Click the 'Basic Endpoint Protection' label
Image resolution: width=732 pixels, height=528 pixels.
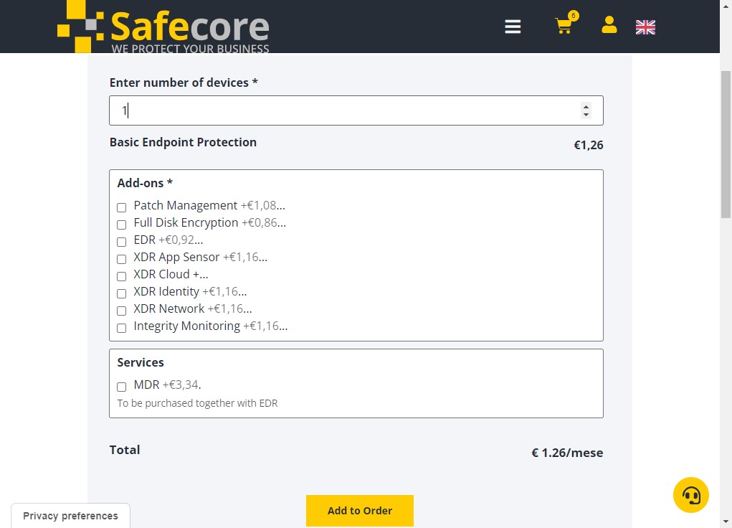(x=183, y=142)
